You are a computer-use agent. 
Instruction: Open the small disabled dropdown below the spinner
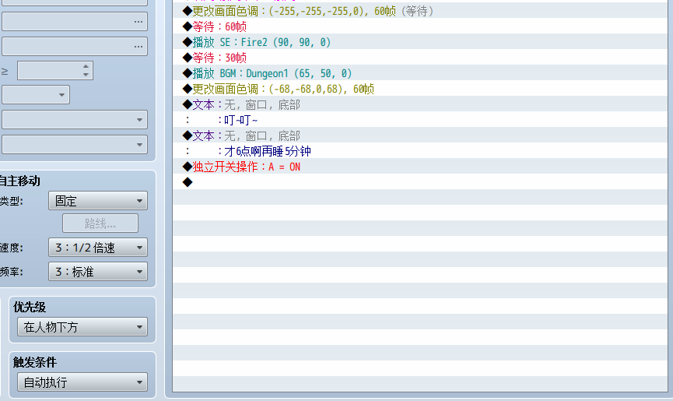click(36, 95)
